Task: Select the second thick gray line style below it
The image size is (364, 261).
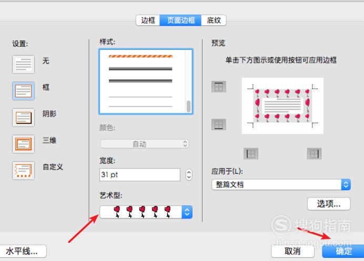Action: coord(140,81)
